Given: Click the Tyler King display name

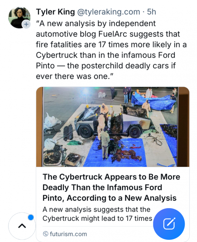Looking at the screenshot, I should (x=55, y=12).
